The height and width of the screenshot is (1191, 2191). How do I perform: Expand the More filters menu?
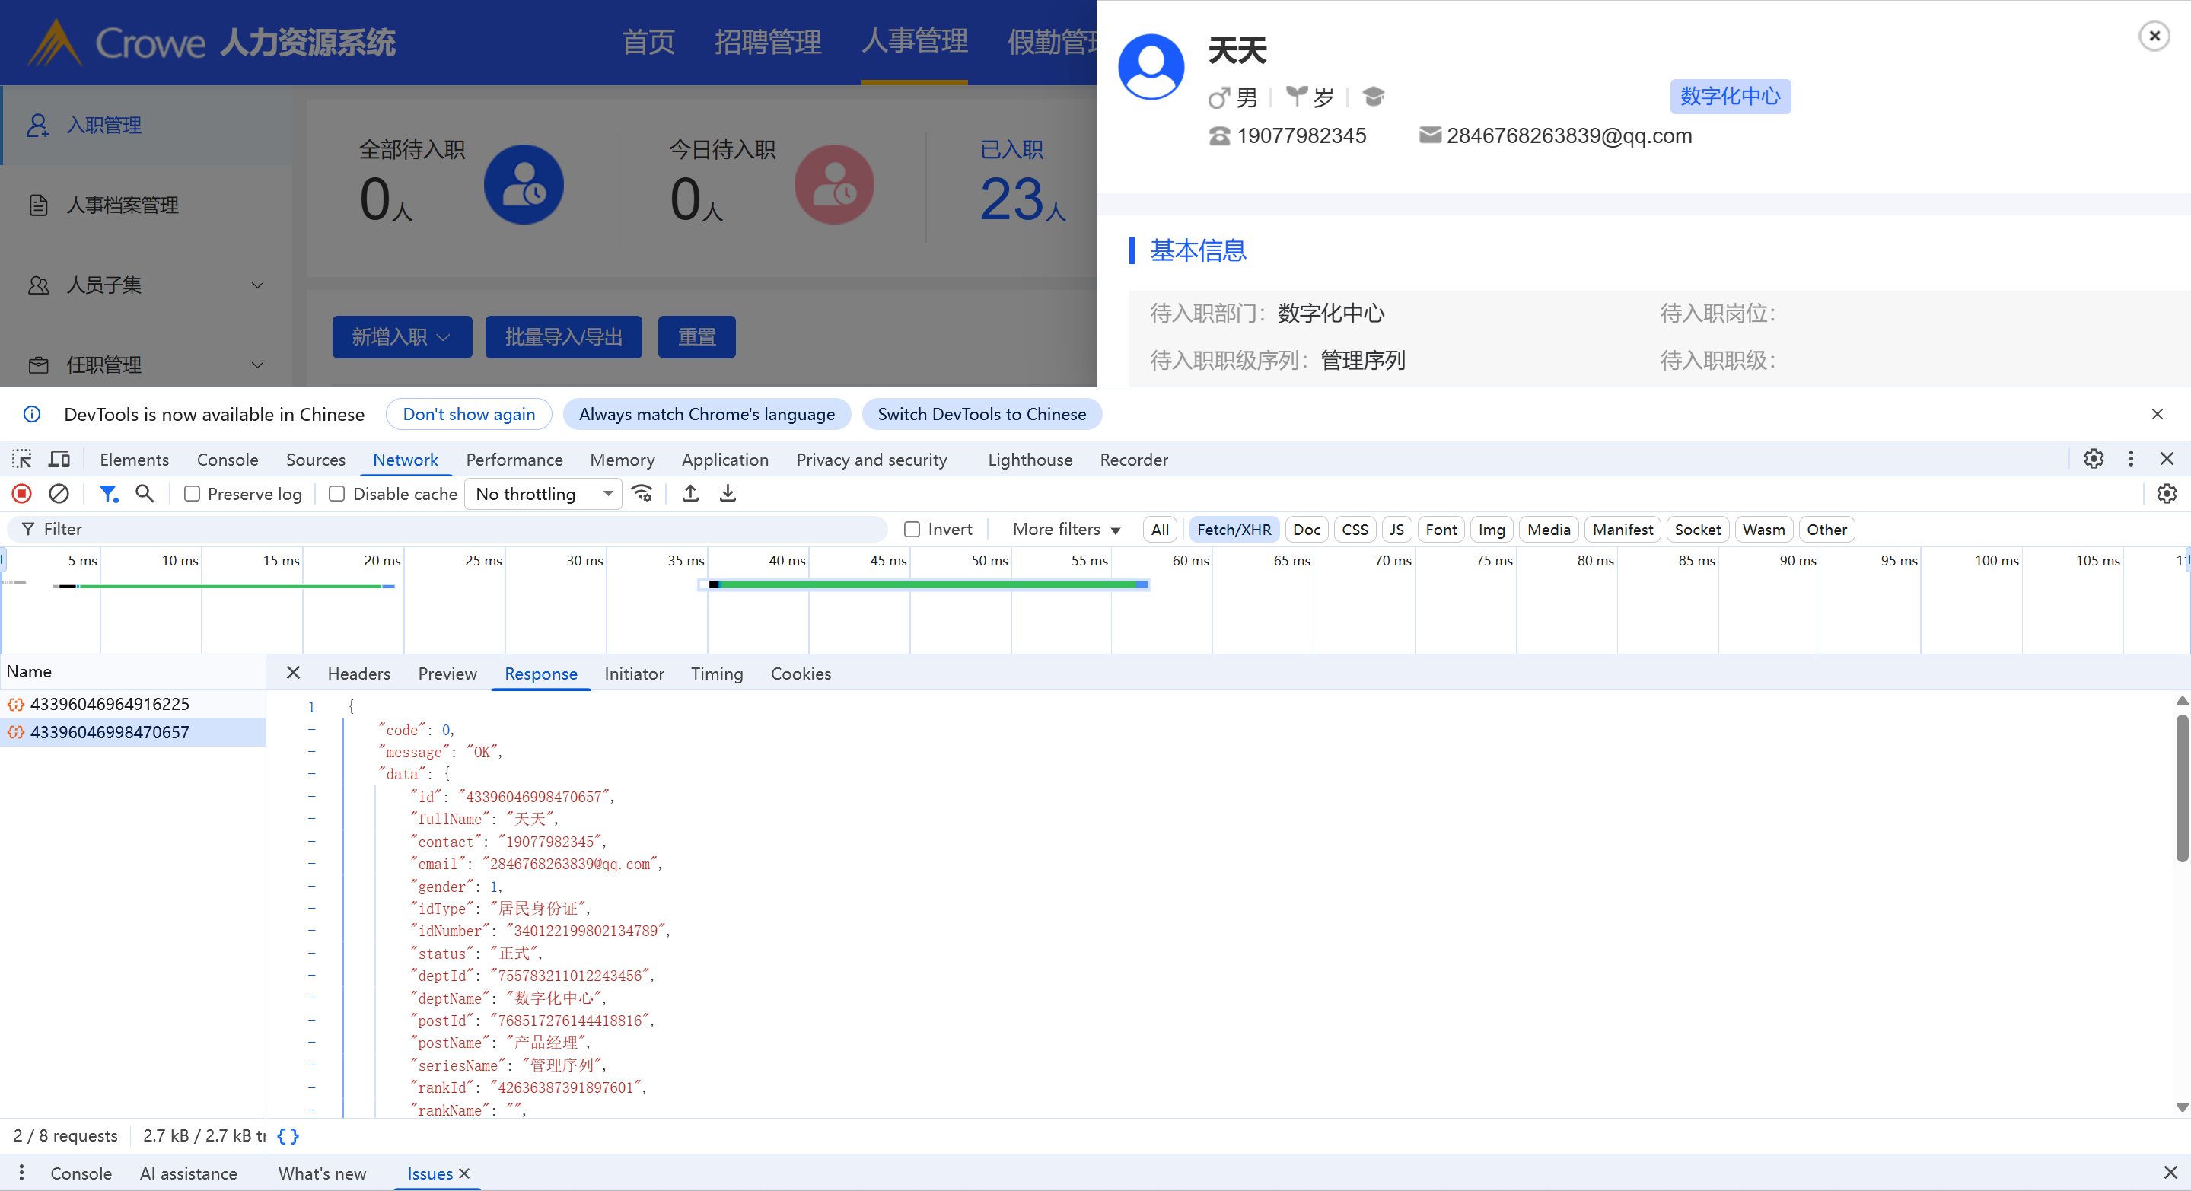[1065, 529]
